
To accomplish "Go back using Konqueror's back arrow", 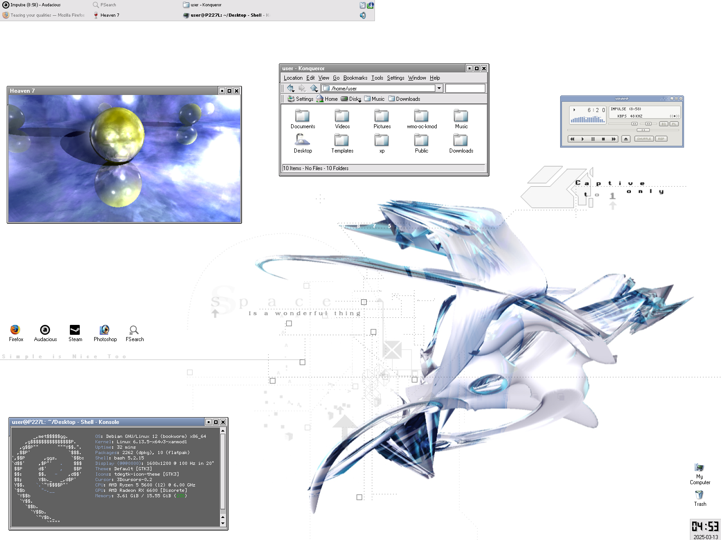I will [291, 88].
